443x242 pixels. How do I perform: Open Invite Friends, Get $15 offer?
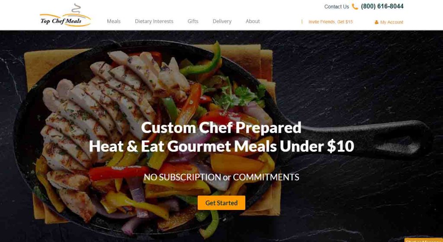331,22
